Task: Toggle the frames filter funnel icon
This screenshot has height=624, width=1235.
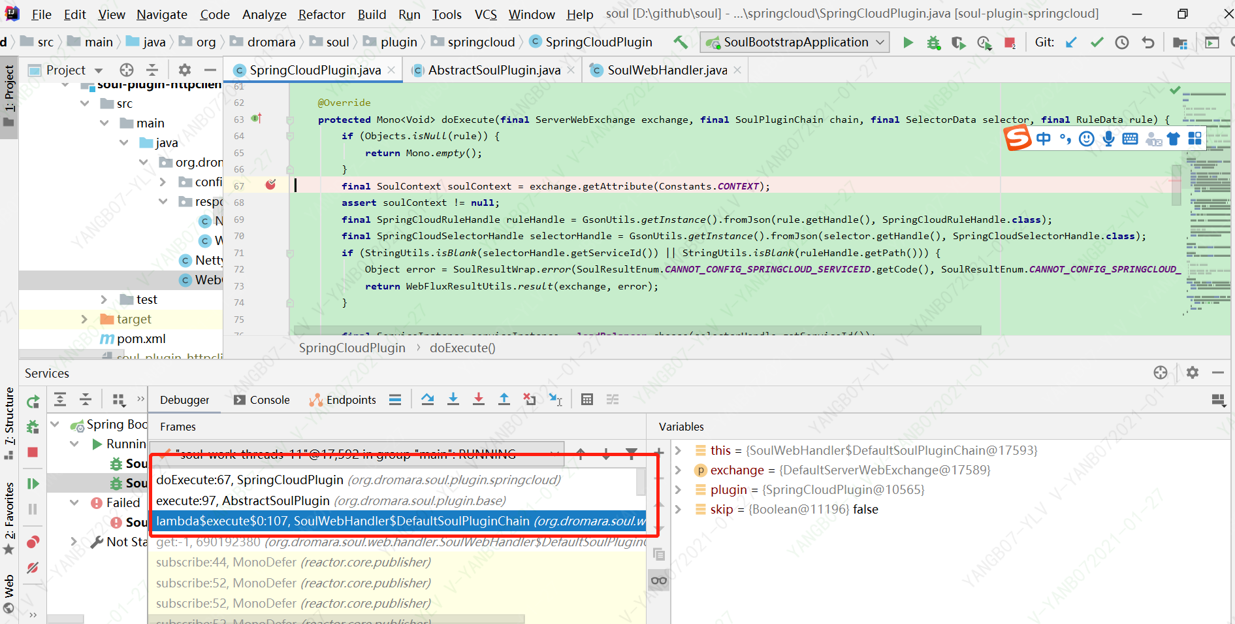Action: coord(632,453)
